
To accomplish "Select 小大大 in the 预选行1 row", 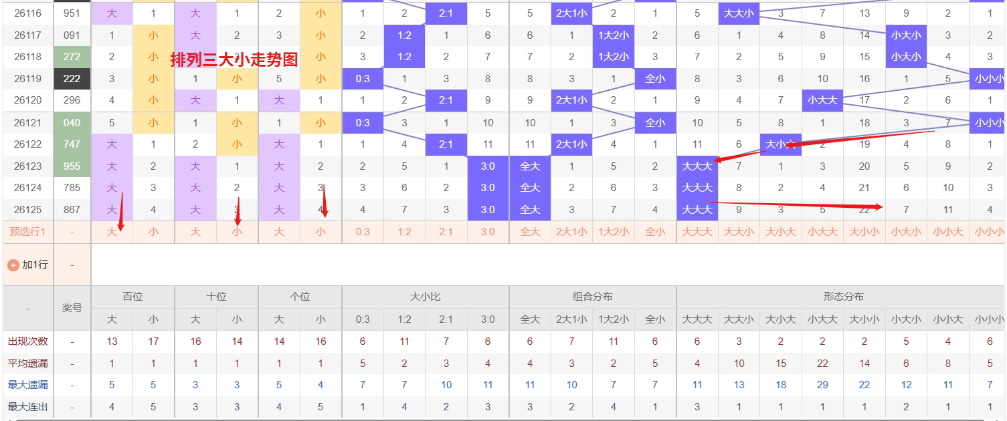I will [x=822, y=232].
